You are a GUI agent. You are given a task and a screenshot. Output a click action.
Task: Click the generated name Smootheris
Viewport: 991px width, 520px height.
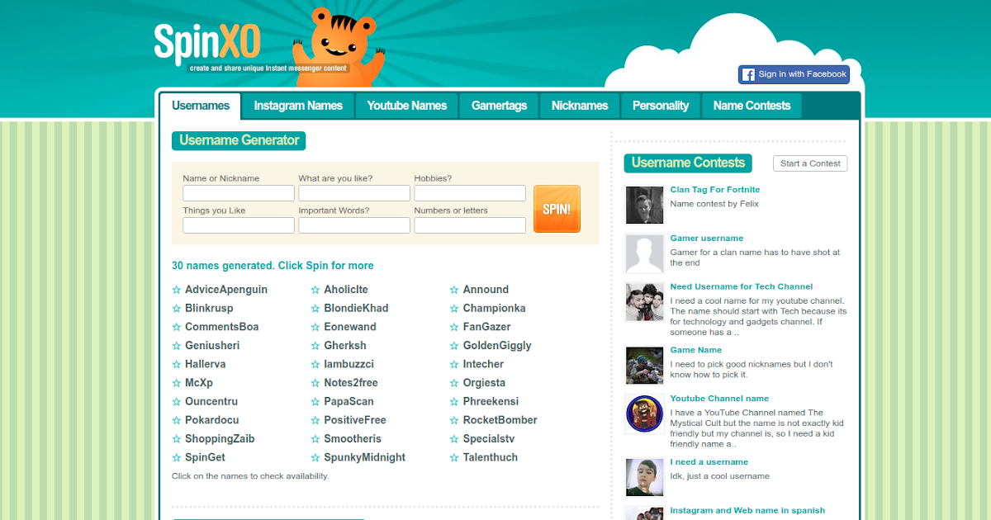click(x=353, y=439)
